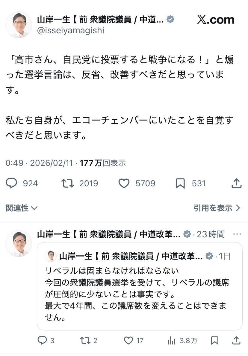Share the second post via share icon
Viewport: 248px width, 356px height.
tap(236, 340)
